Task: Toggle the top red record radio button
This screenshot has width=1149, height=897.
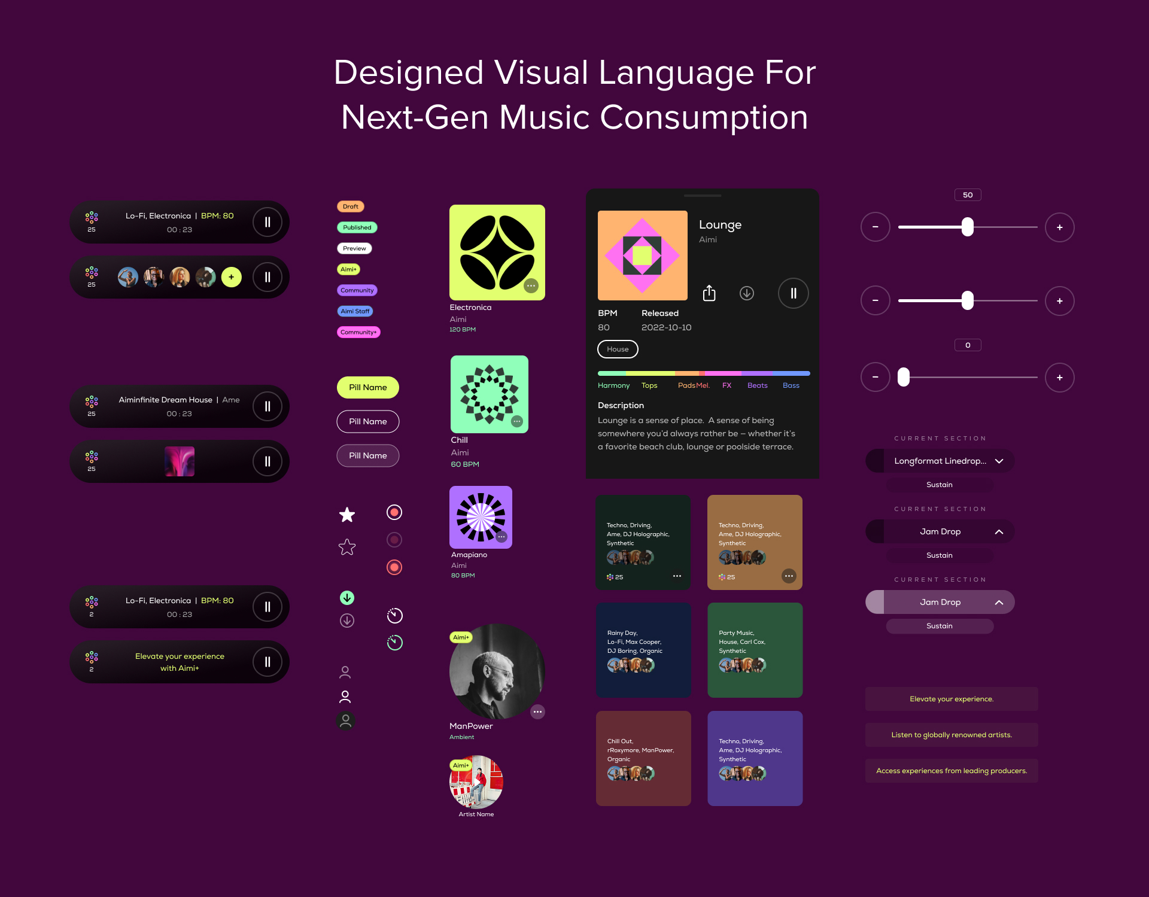Action: point(394,512)
